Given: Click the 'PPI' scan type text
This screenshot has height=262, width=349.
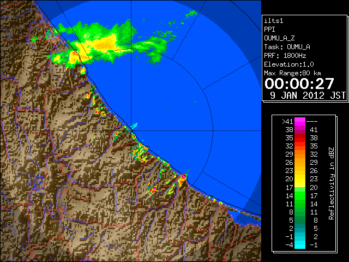Looking at the screenshot, I should click(x=269, y=29).
